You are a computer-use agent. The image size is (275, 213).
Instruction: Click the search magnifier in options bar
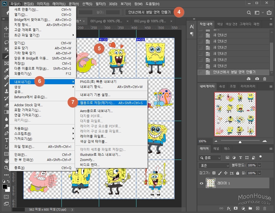pos(249,13)
